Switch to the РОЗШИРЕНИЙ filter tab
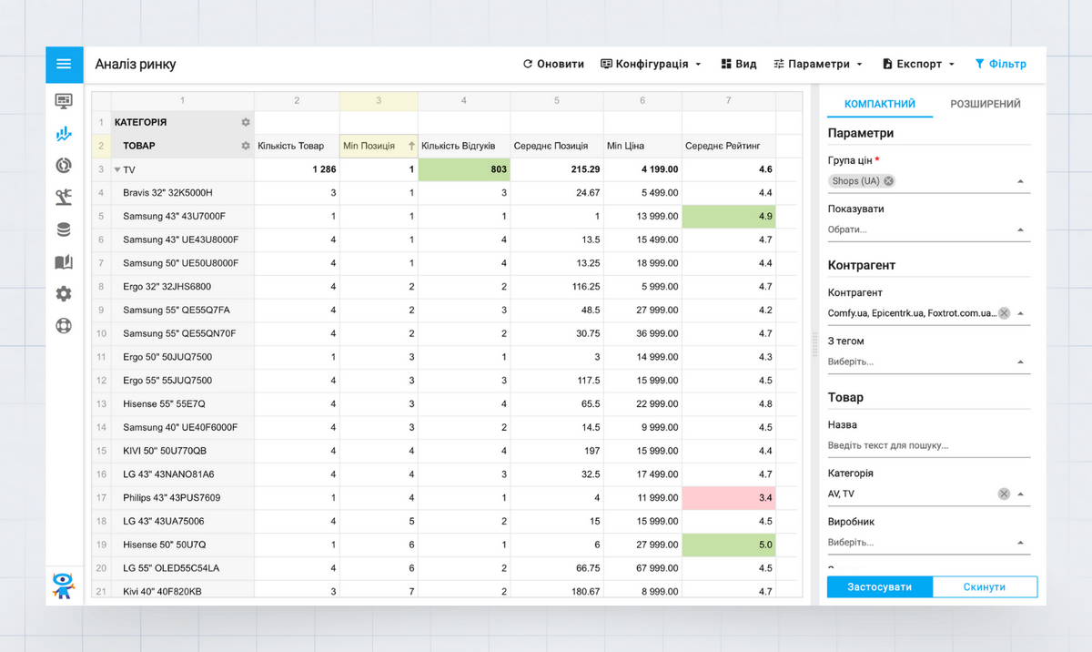The height and width of the screenshot is (652, 1092). tap(985, 104)
